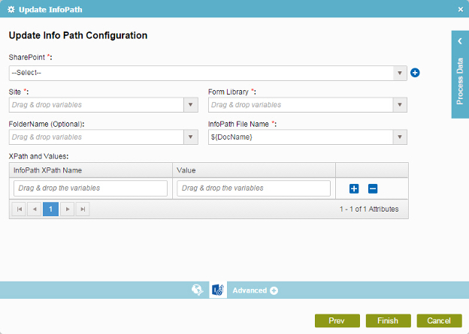The width and height of the screenshot is (469, 334).
Task: Expand the Site dropdown arrow
Action: click(x=191, y=105)
